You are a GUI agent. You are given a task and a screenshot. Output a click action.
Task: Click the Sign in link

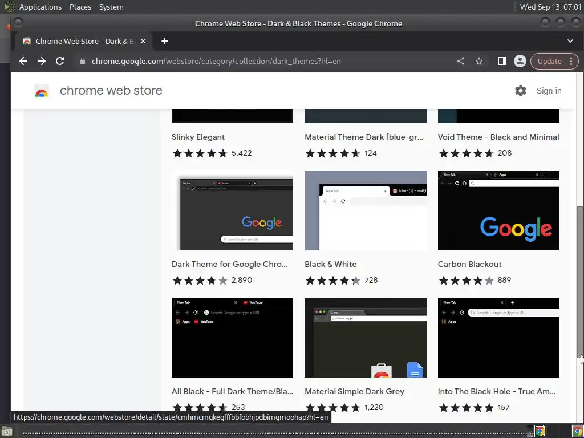(549, 91)
